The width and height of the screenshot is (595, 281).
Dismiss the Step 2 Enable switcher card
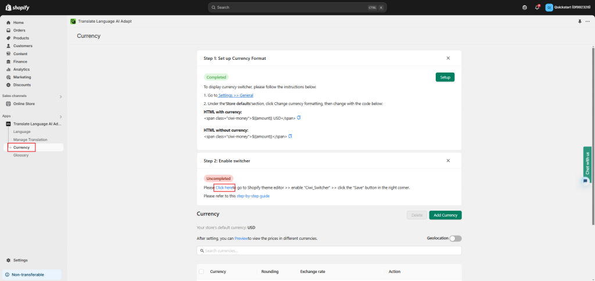[x=448, y=160]
